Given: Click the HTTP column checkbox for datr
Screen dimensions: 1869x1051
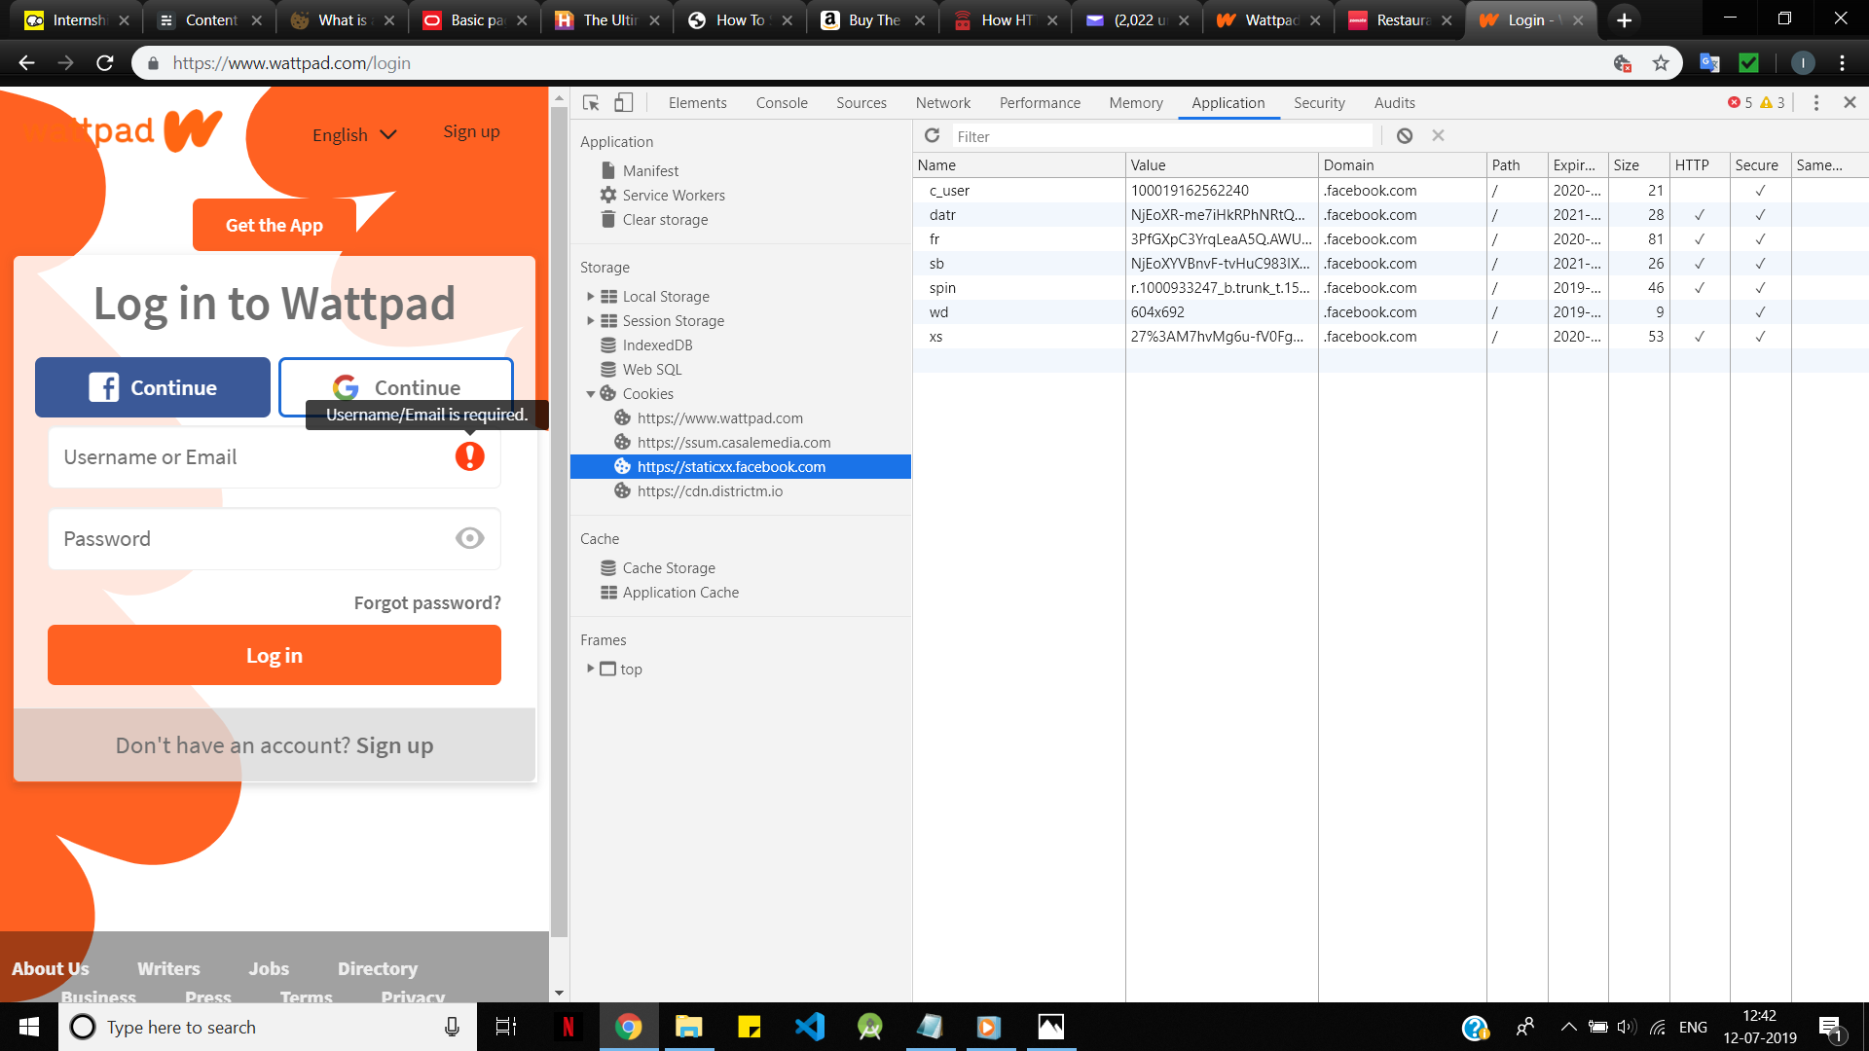Looking at the screenshot, I should pyautogui.click(x=1700, y=214).
